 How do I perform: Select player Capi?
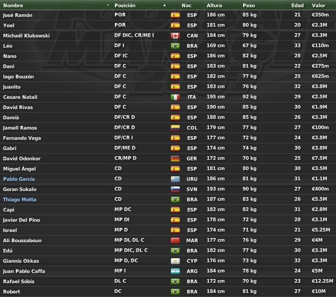[9, 210]
